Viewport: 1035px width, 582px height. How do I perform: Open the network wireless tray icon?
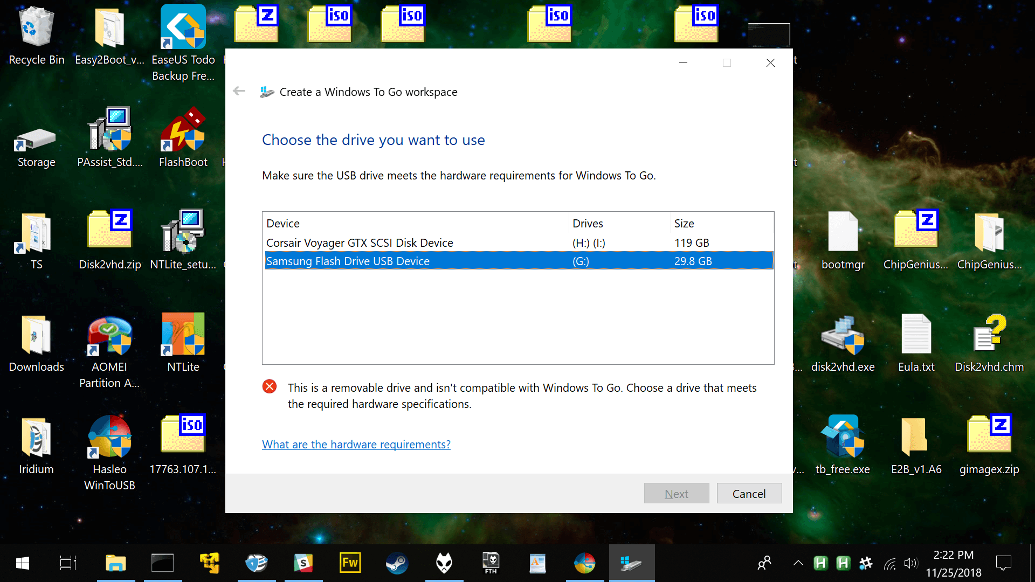[x=889, y=563]
